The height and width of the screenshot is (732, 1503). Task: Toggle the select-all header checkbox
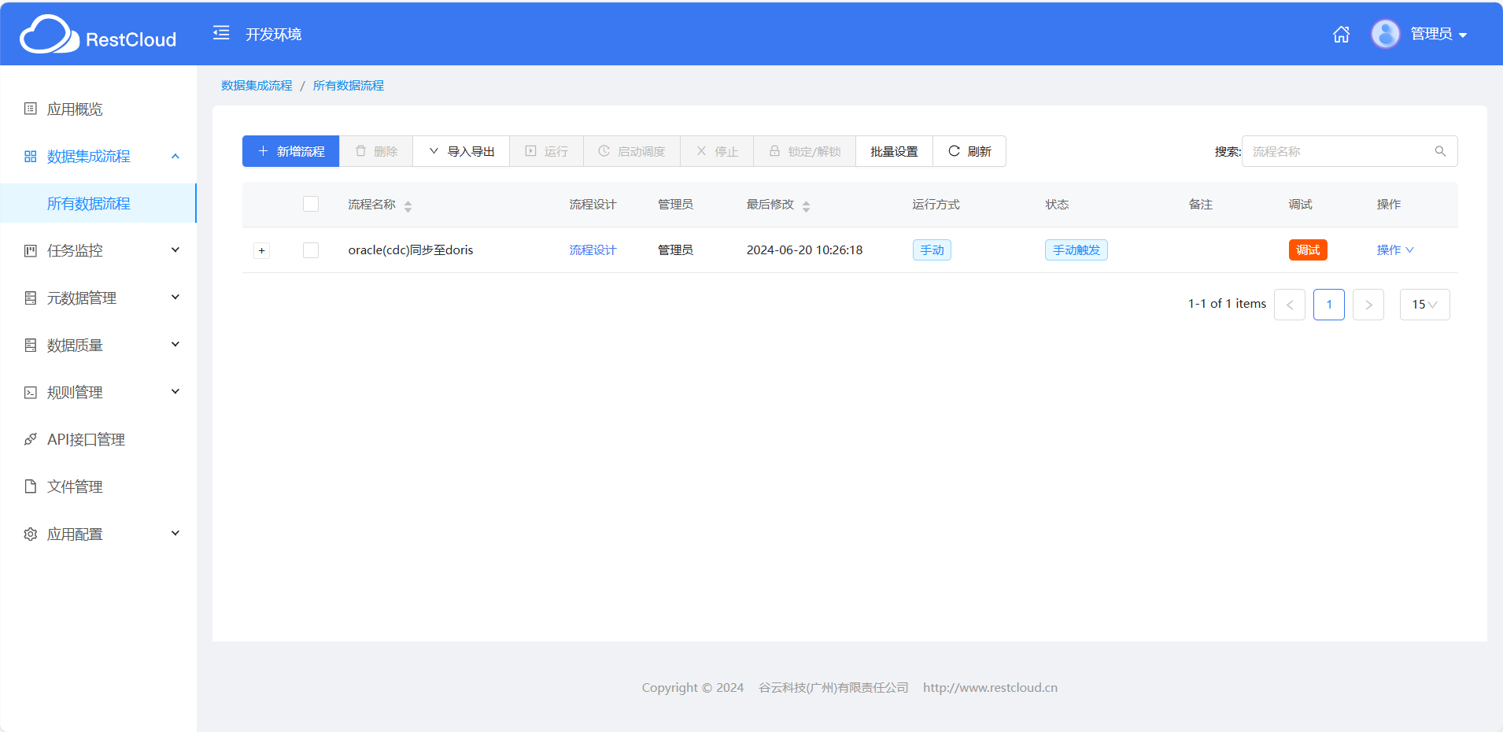[311, 204]
